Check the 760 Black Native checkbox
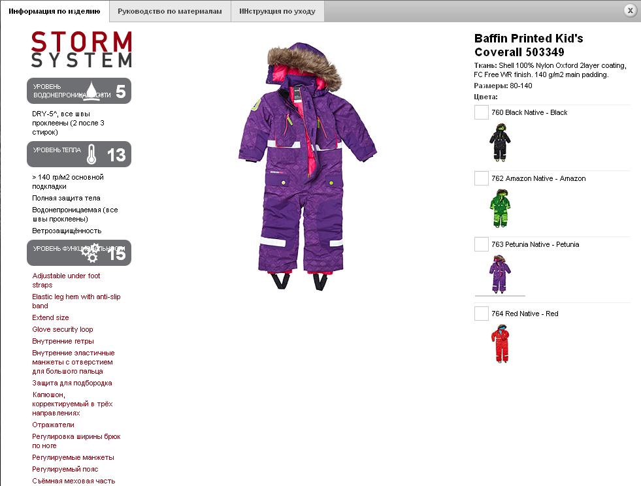 point(481,112)
